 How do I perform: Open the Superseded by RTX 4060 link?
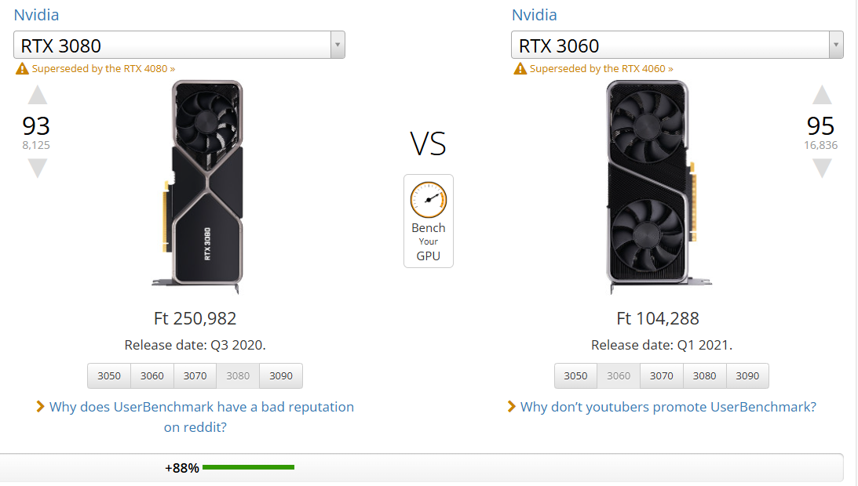click(601, 69)
